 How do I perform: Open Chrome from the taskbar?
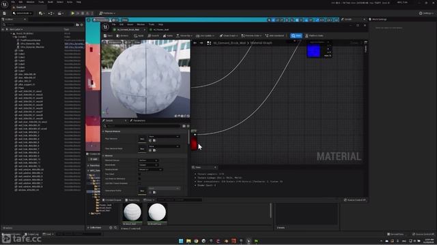tap(196, 241)
